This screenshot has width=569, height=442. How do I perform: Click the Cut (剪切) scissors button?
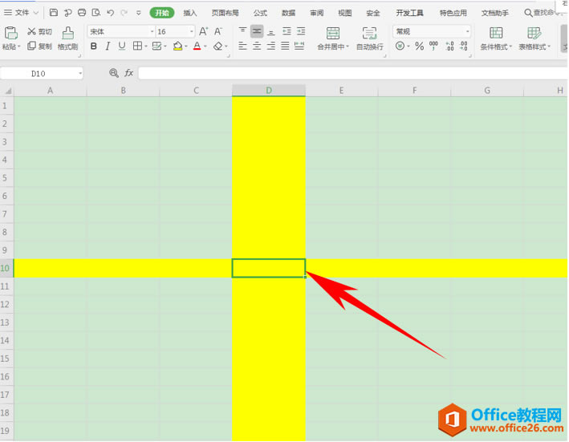click(39, 31)
